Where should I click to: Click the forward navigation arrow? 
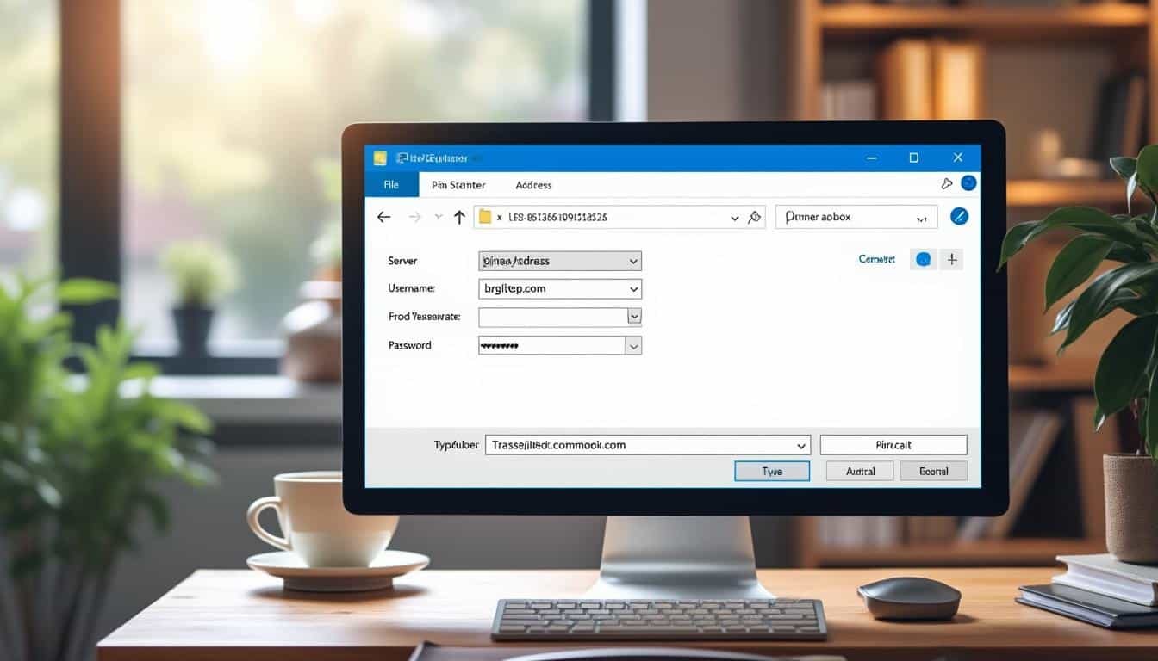tap(416, 217)
